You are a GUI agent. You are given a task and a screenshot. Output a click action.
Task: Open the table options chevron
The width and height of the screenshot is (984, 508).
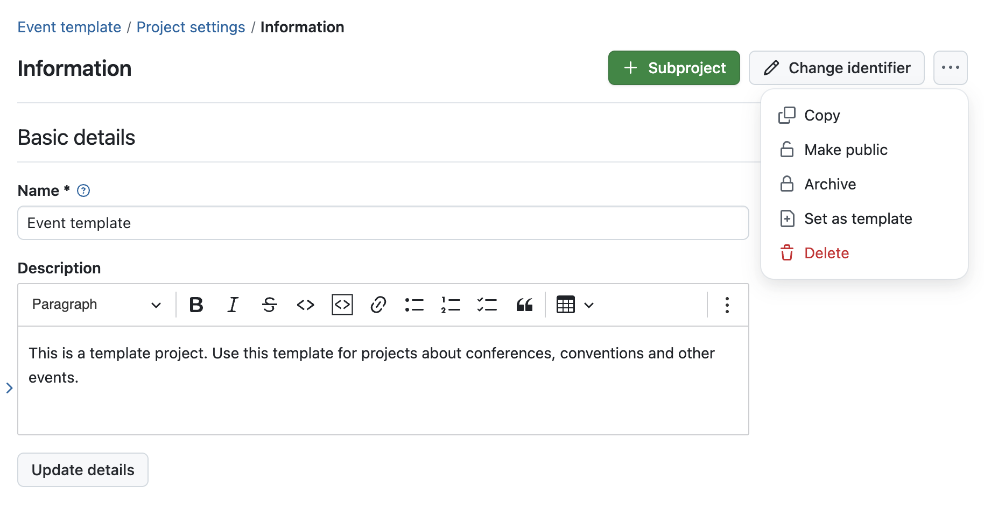pyautogui.click(x=589, y=305)
